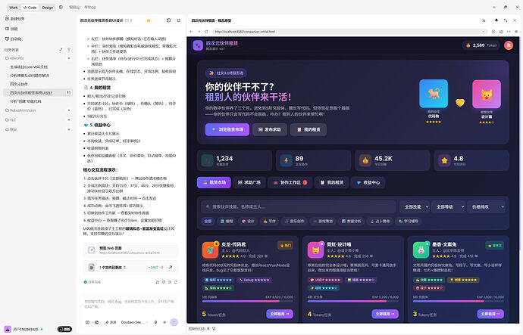Click the 四次元伙伴租赁 app logo icon
Viewport: 523px width, 335px height.
click(198, 45)
